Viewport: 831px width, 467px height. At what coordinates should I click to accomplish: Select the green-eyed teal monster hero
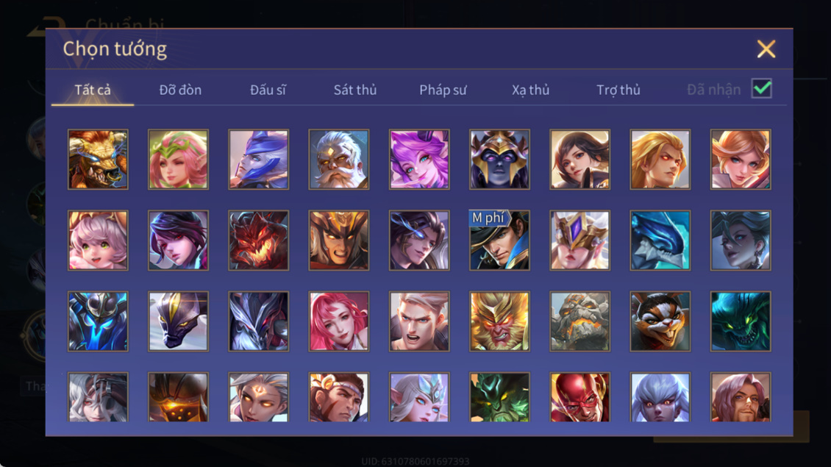click(741, 321)
